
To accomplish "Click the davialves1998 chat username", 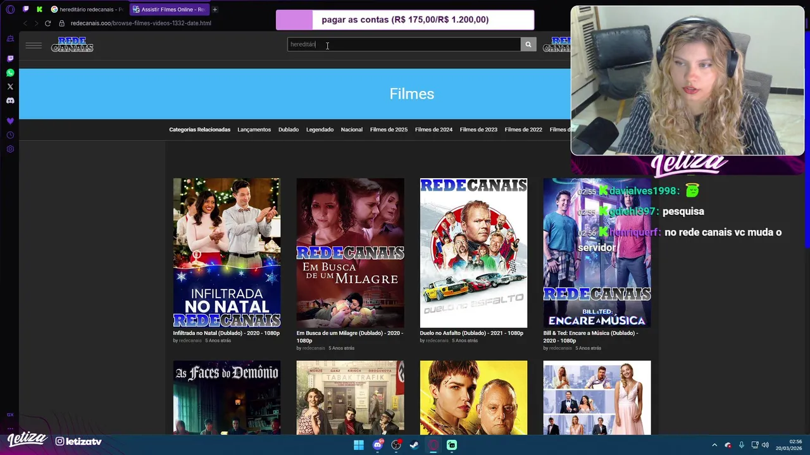I will tap(643, 191).
